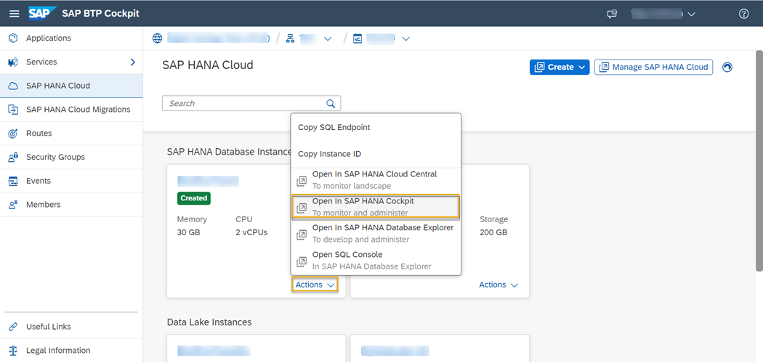Click external-link icon beside Open SQL Console

point(302,262)
